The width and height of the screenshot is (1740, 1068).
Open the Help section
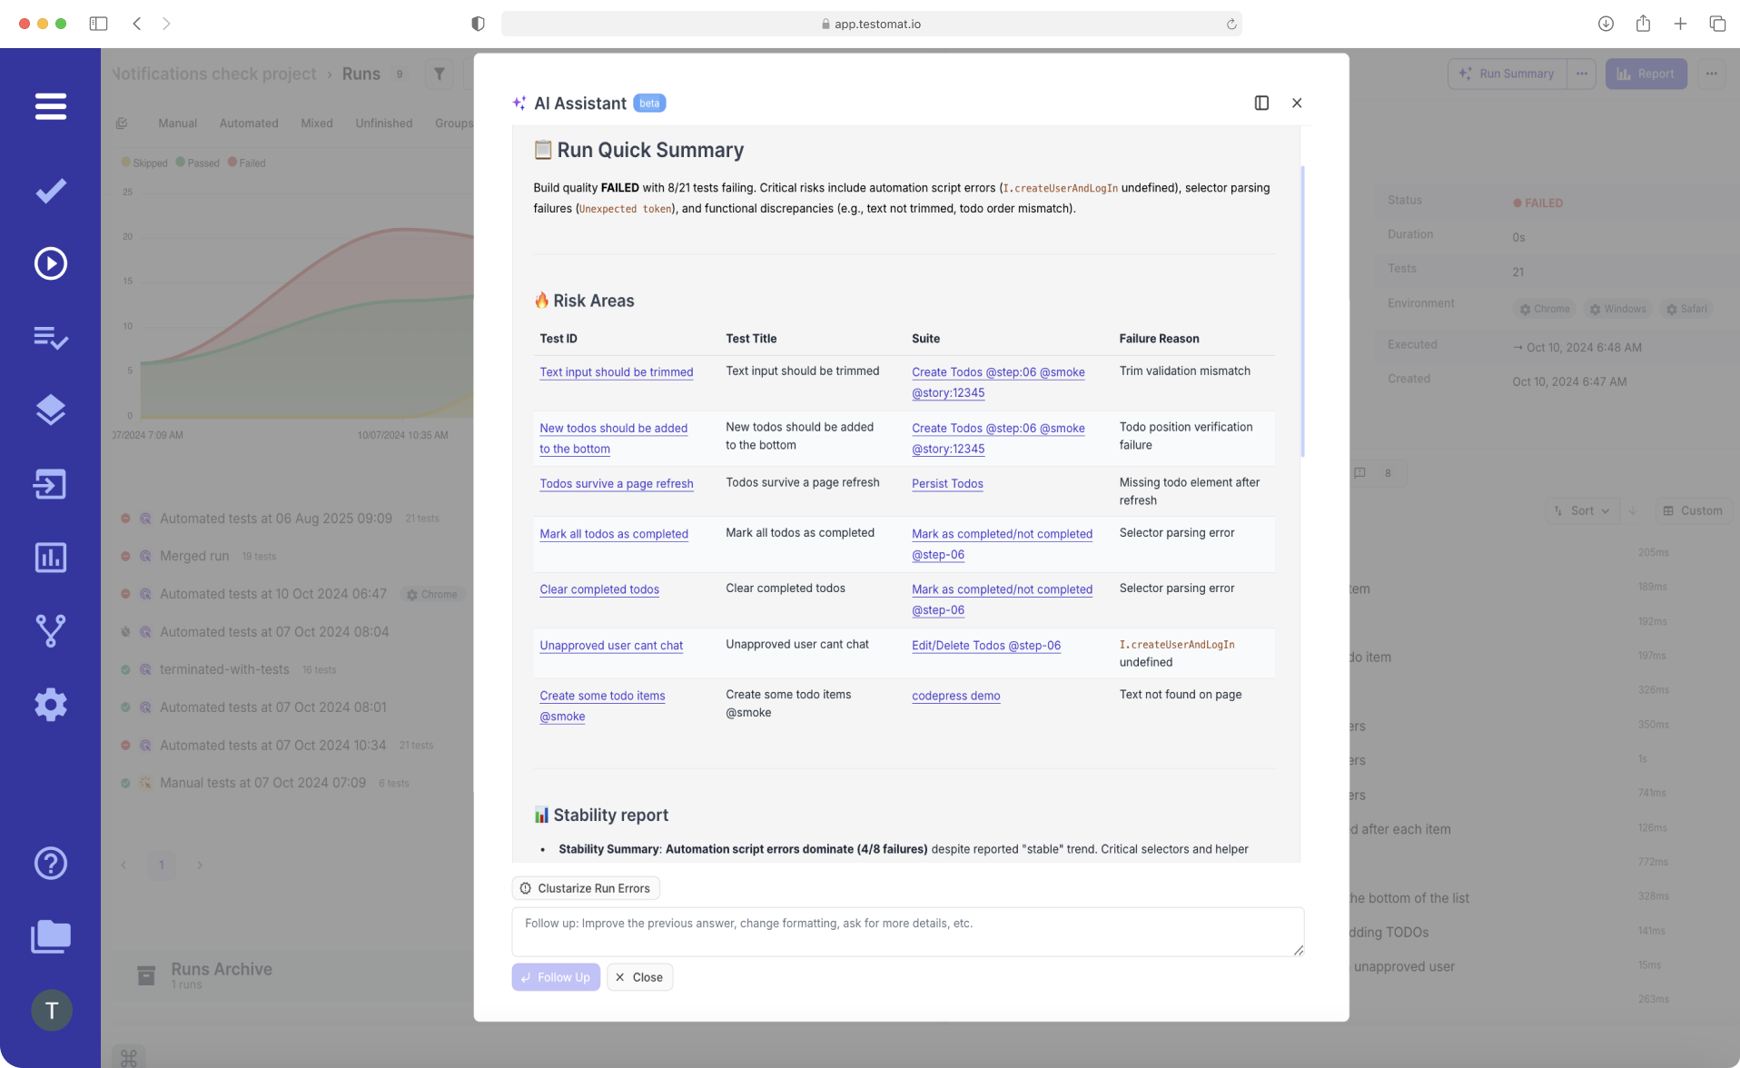pos(50,863)
